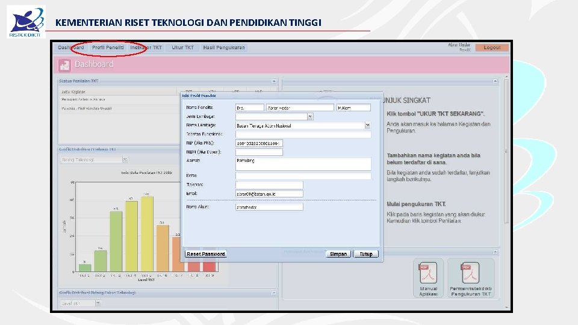
Task: Click the Kota input field
Action: click(x=303, y=176)
